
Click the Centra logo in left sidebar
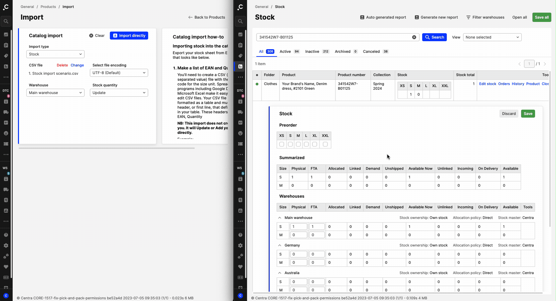pyautogui.click(x=6, y=7)
